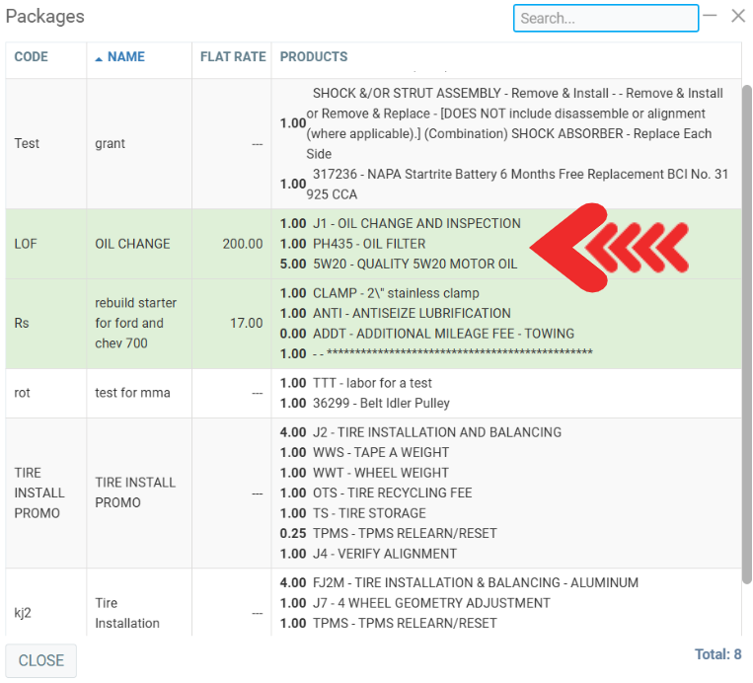
Task: Type in the Search field
Action: tap(605, 18)
